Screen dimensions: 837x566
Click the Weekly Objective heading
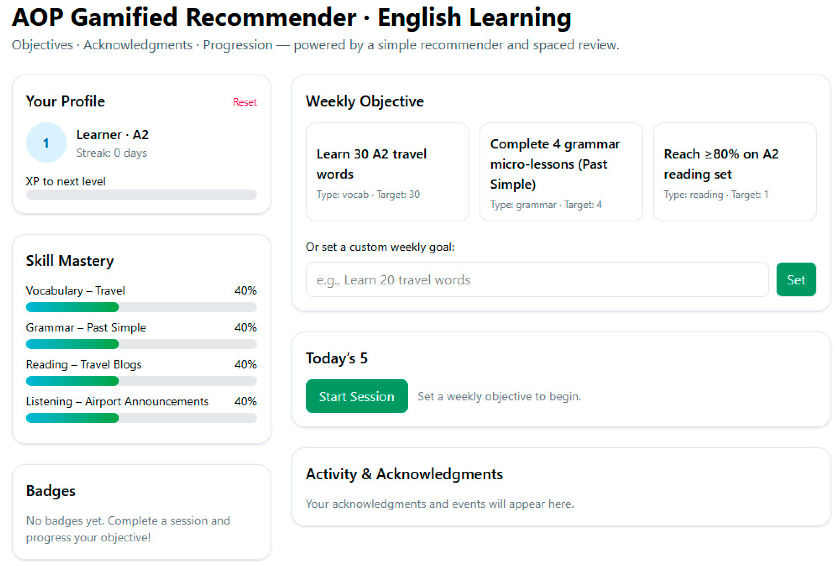[365, 101]
